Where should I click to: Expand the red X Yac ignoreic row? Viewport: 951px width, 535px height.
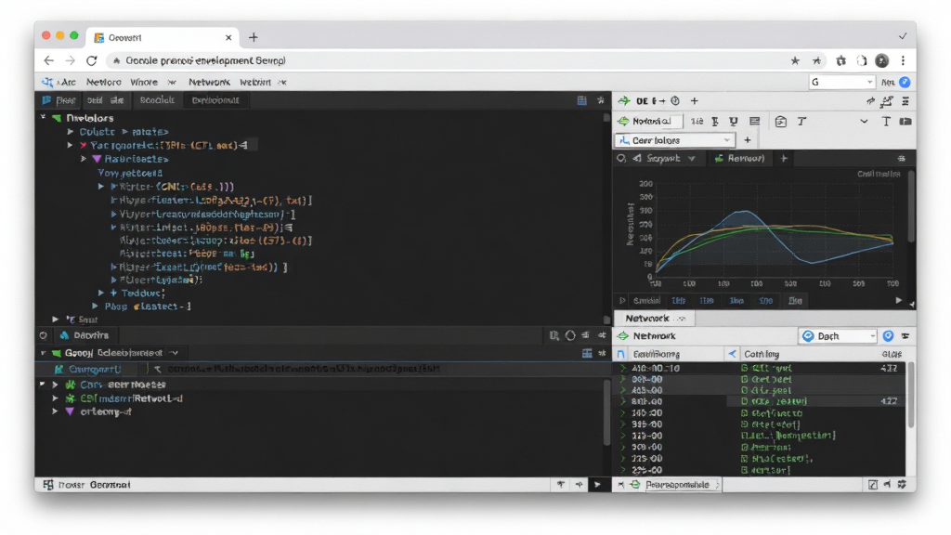click(x=71, y=146)
